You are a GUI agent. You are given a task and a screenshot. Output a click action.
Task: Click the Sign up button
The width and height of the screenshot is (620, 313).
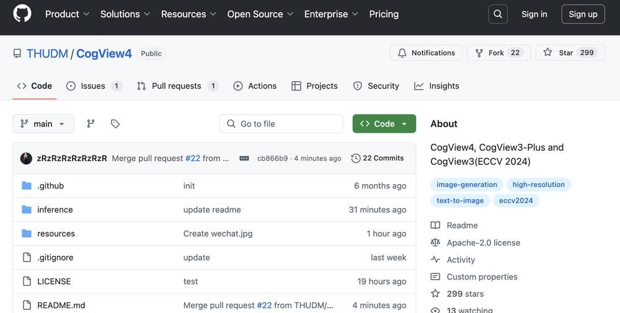pos(583,14)
